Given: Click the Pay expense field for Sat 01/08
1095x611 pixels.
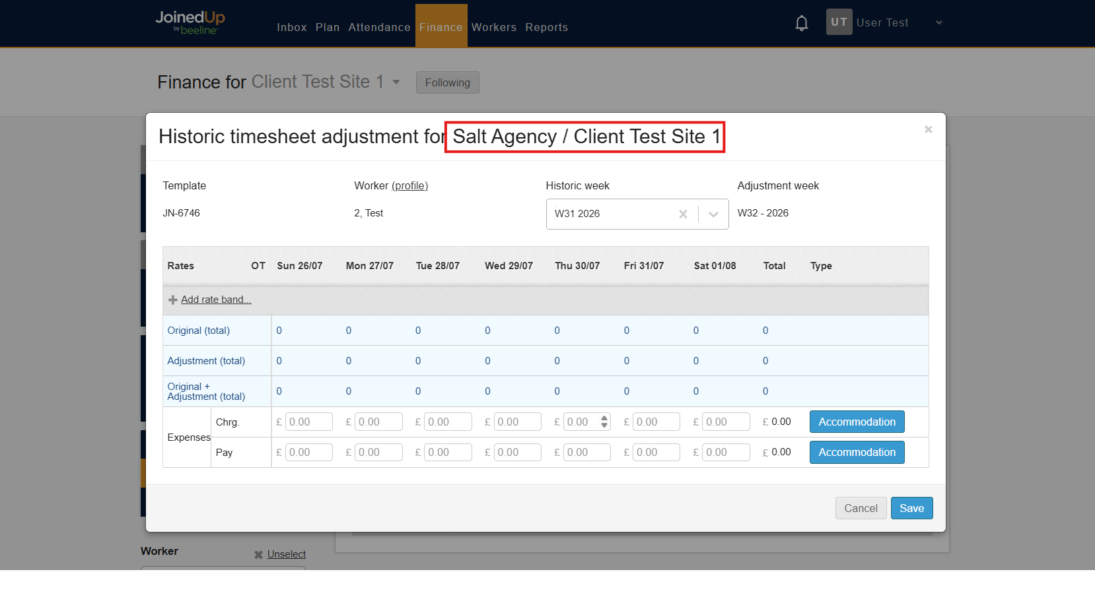Looking at the screenshot, I should click(x=726, y=452).
